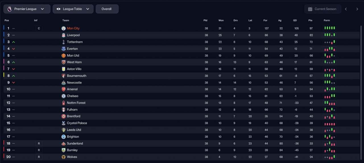
Task: Click Man City's form indicator bars
Action: click(x=330, y=28)
